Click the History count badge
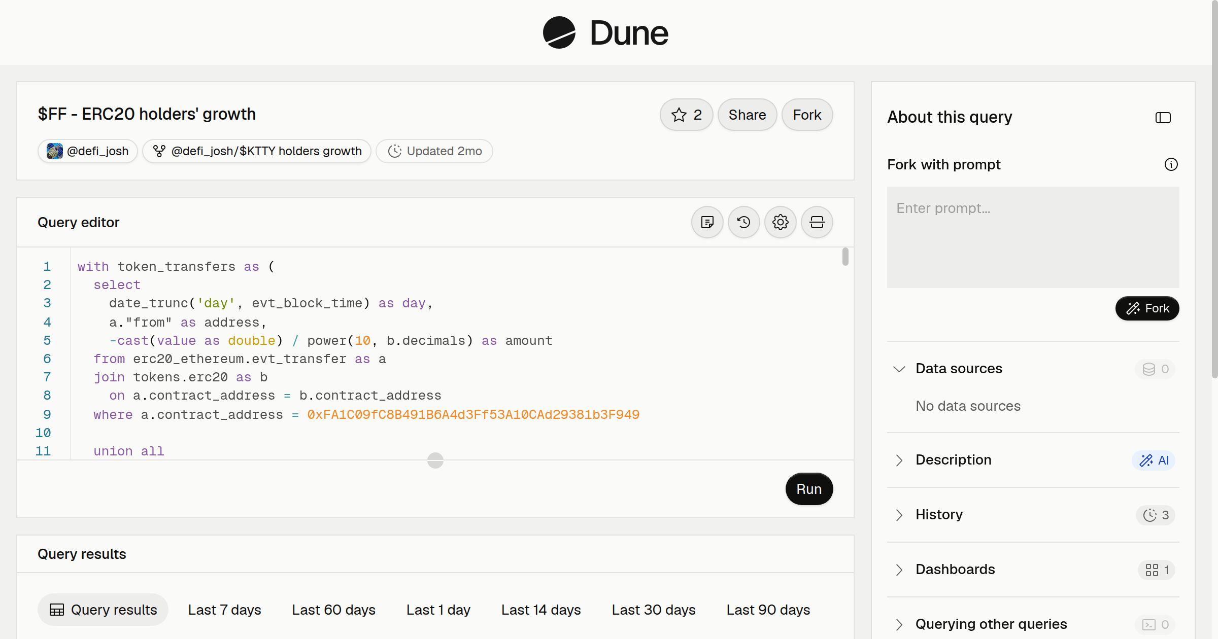The width and height of the screenshot is (1218, 639). pos(1156,515)
